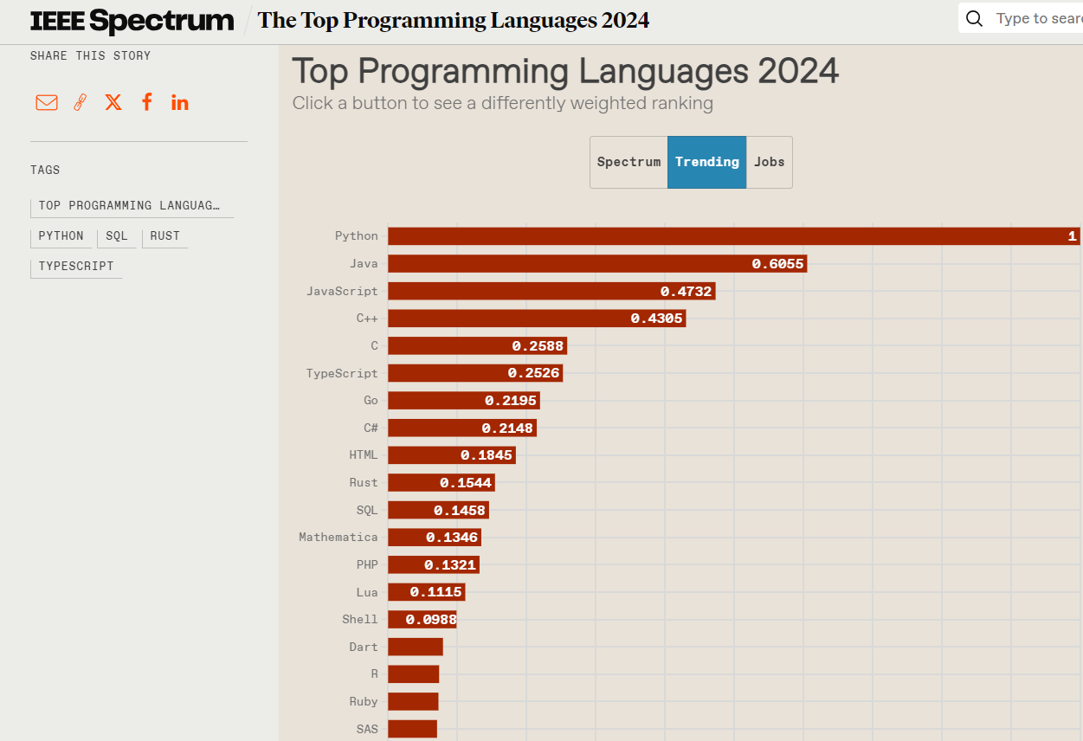1083x741 pixels.
Task: Click the 'Java' axis label
Action: [x=364, y=264]
